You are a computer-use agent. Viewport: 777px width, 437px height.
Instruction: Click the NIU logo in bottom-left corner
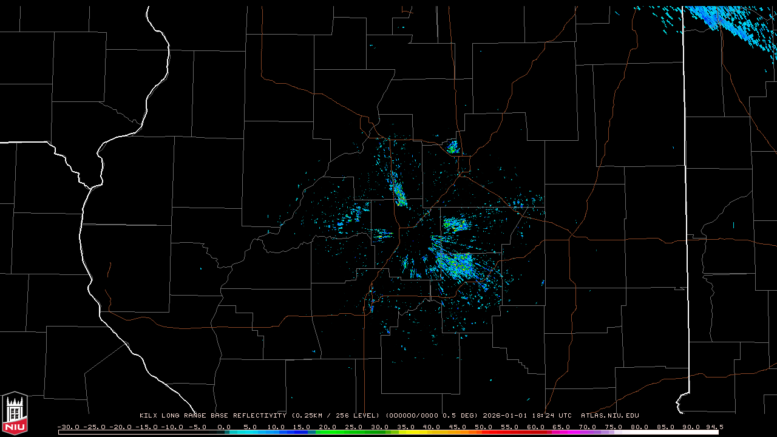coord(15,414)
